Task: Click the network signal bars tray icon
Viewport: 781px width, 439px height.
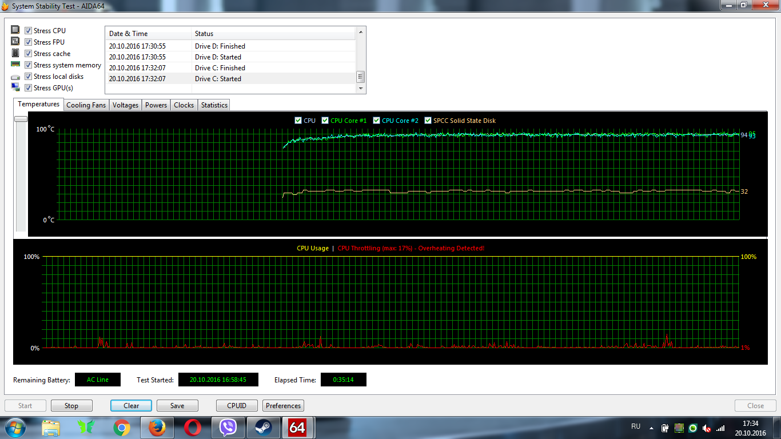Action: [x=720, y=428]
